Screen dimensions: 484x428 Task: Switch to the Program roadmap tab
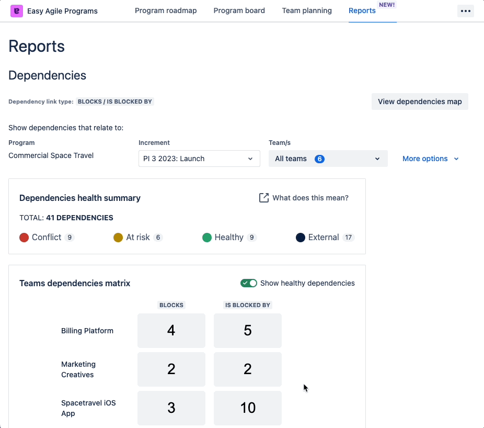(x=166, y=10)
